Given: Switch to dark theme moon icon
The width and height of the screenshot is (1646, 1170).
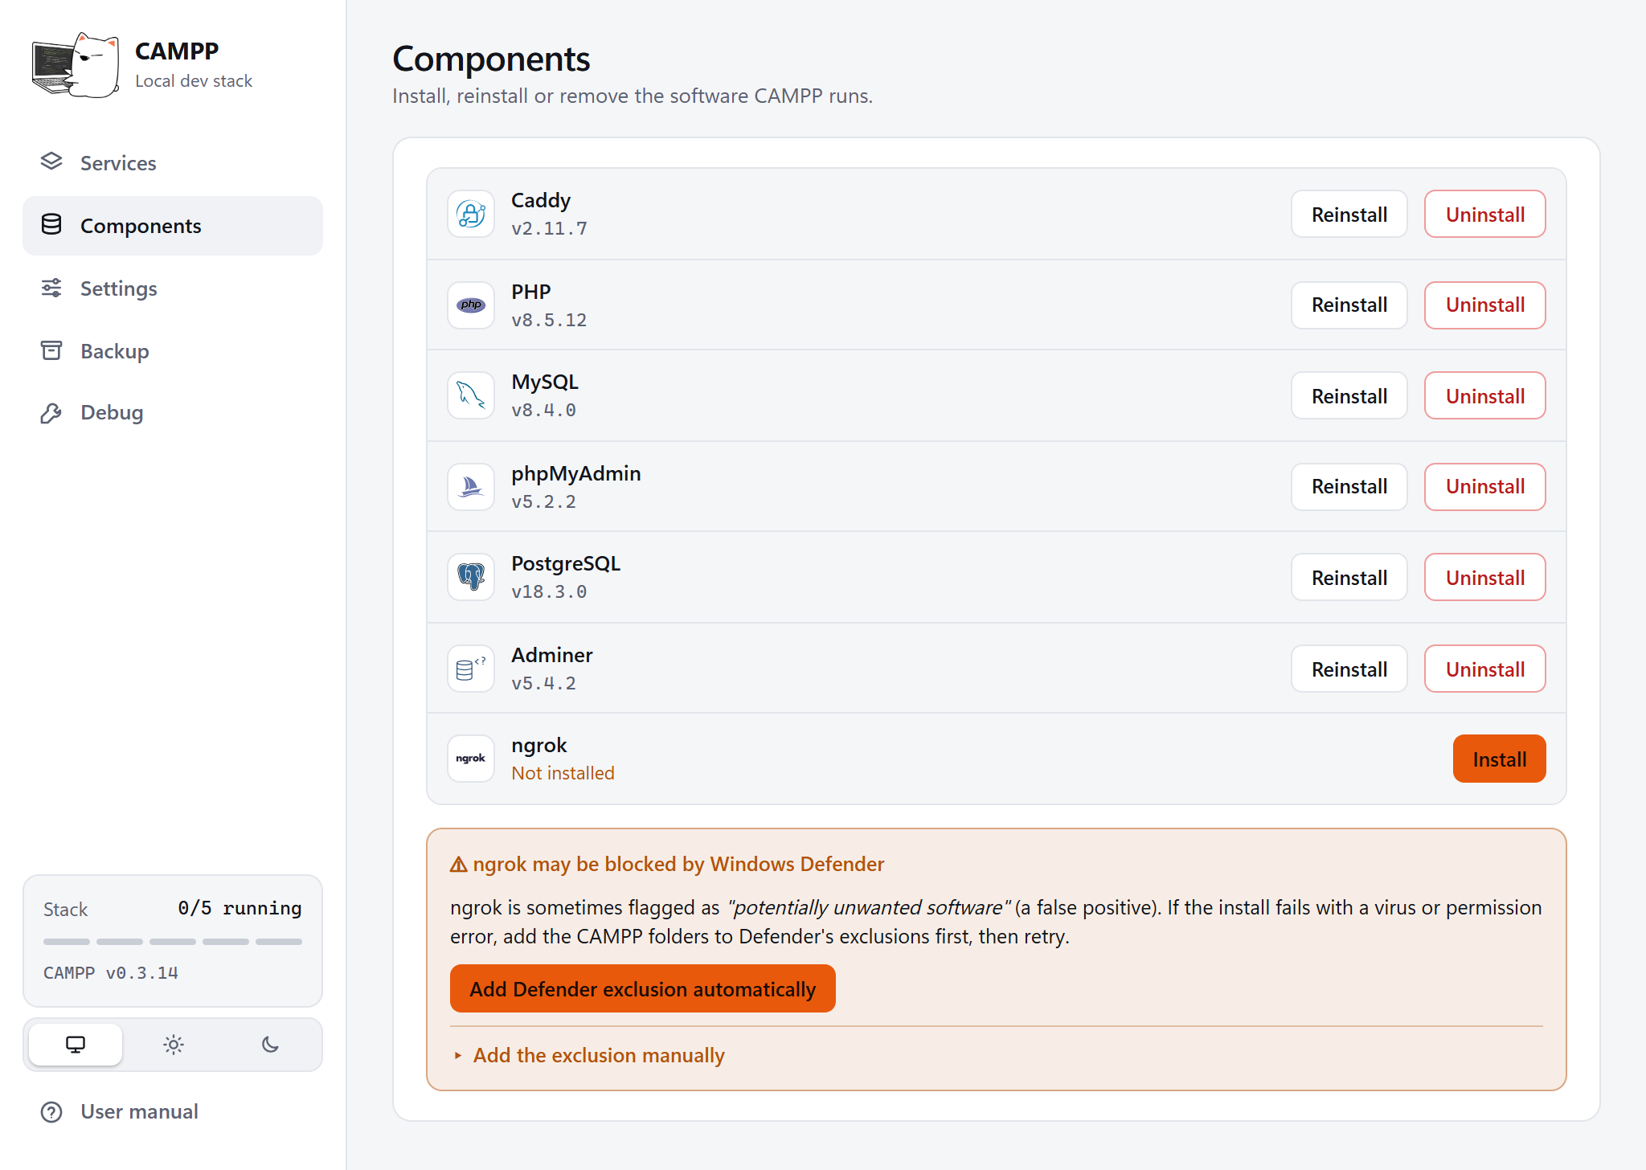Looking at the screenshot, I should (271, 1045).
